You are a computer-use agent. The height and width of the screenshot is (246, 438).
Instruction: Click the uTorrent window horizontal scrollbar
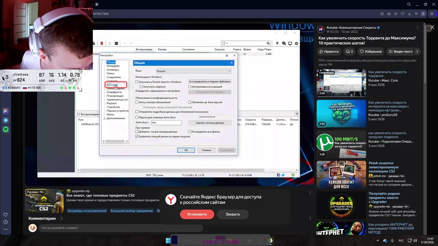click(x=188, y=170)
